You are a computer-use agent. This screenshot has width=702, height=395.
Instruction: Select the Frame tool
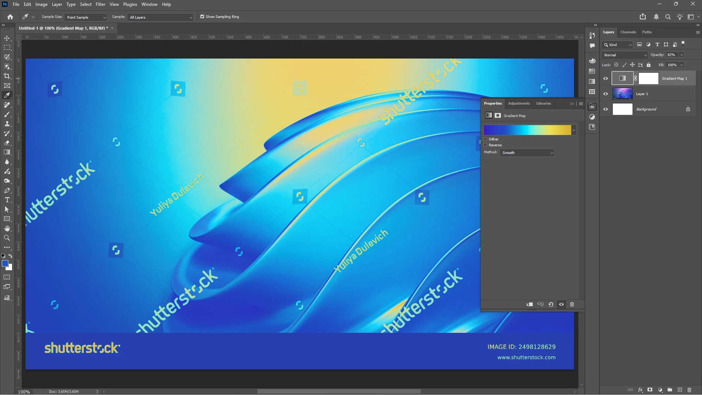[7, 86]
